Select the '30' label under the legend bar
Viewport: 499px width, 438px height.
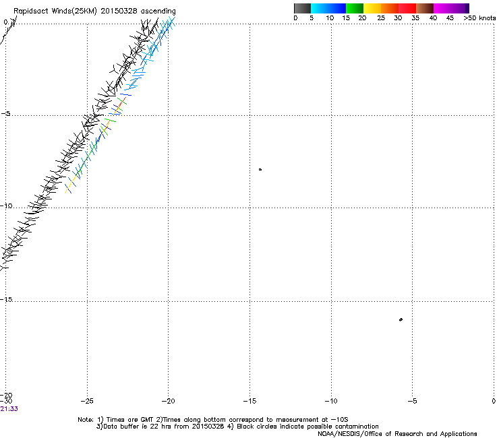[x=398, y=18]
